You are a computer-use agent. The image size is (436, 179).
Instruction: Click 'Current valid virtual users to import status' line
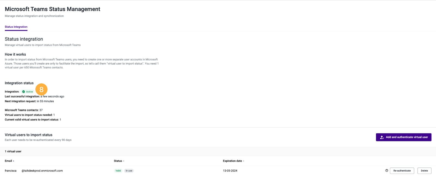33,120
